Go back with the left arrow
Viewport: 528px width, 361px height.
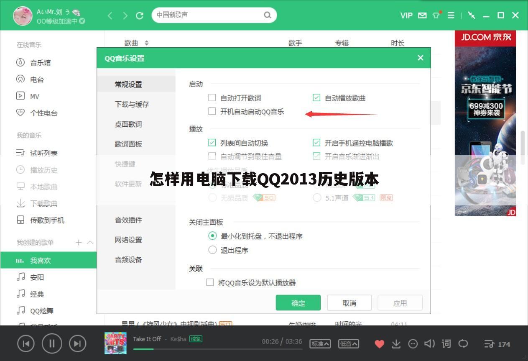(110, 15)
